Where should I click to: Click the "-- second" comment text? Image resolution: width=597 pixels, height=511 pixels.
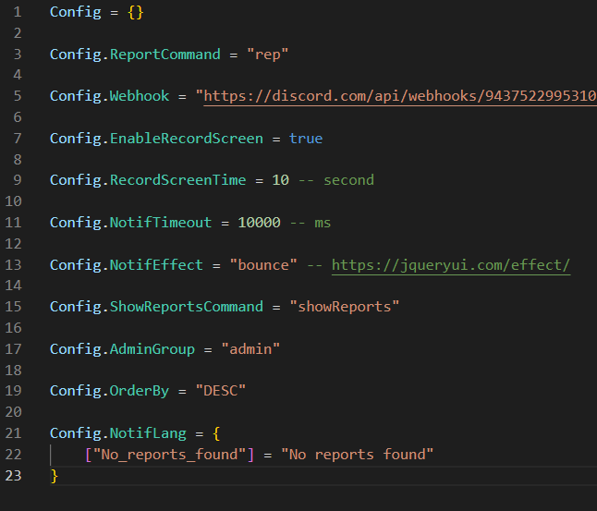click(x=336, y=180)
